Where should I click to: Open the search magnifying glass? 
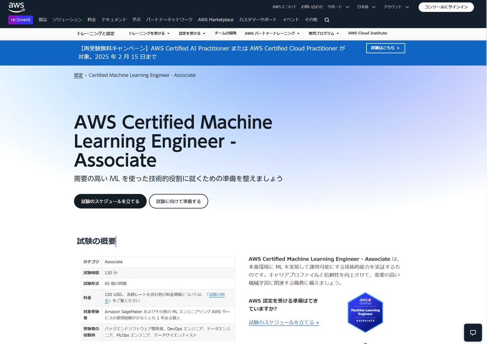point(326,20)
